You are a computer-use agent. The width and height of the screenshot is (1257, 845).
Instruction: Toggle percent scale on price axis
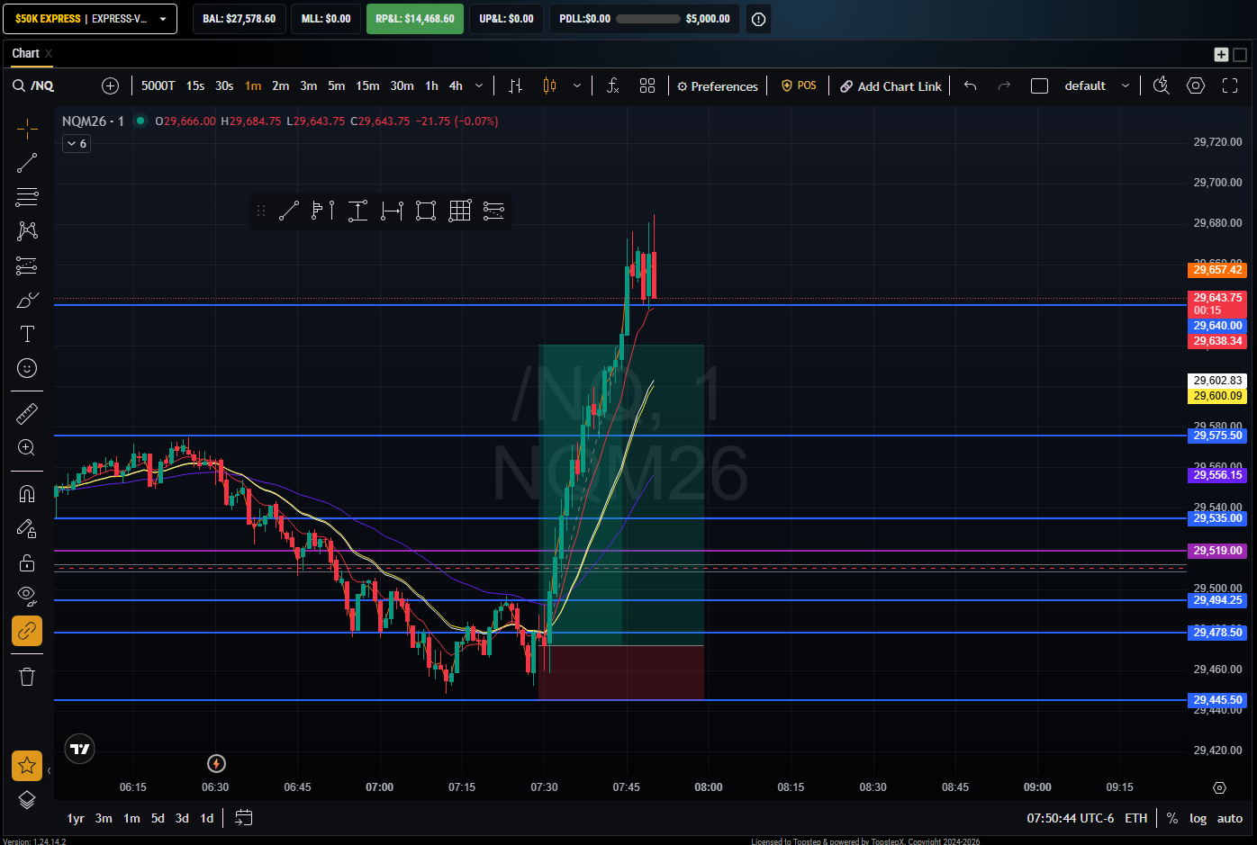(x=1171, y=818)
